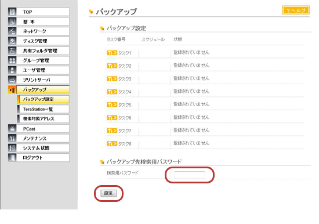
Task: Click the バックアップ先検索用パスワード section heading
Action: coord(144,162)
